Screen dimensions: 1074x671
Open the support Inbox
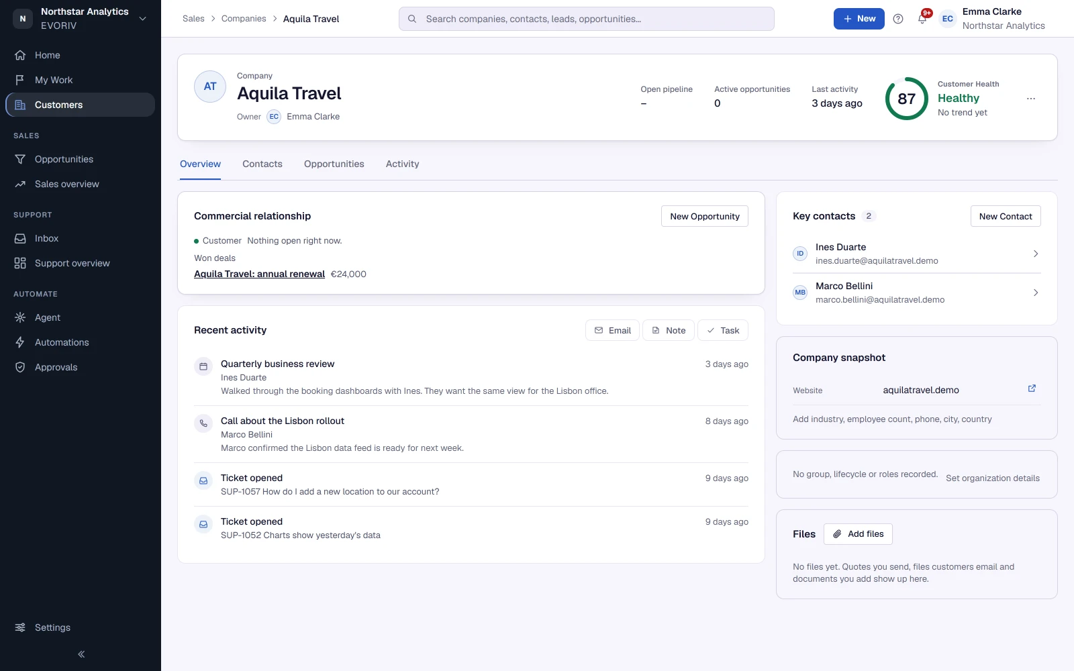[x=81, y=238]
